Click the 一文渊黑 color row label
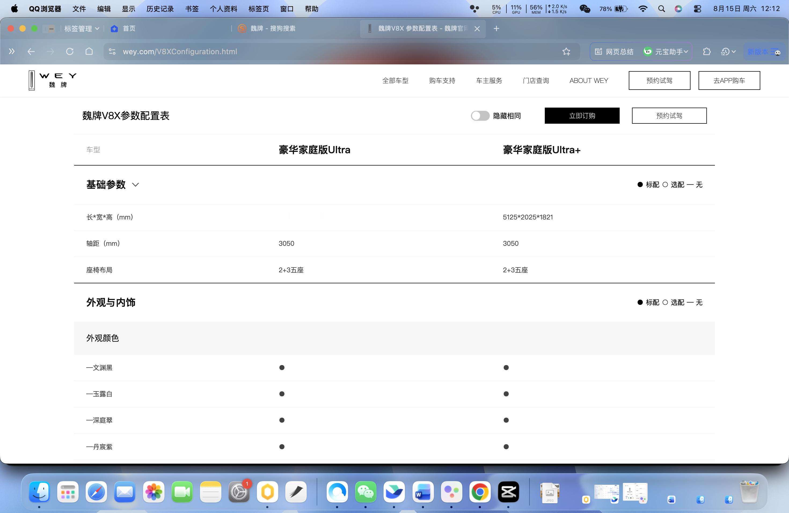The width and height of the screenshot is (789, 513). 99,368
